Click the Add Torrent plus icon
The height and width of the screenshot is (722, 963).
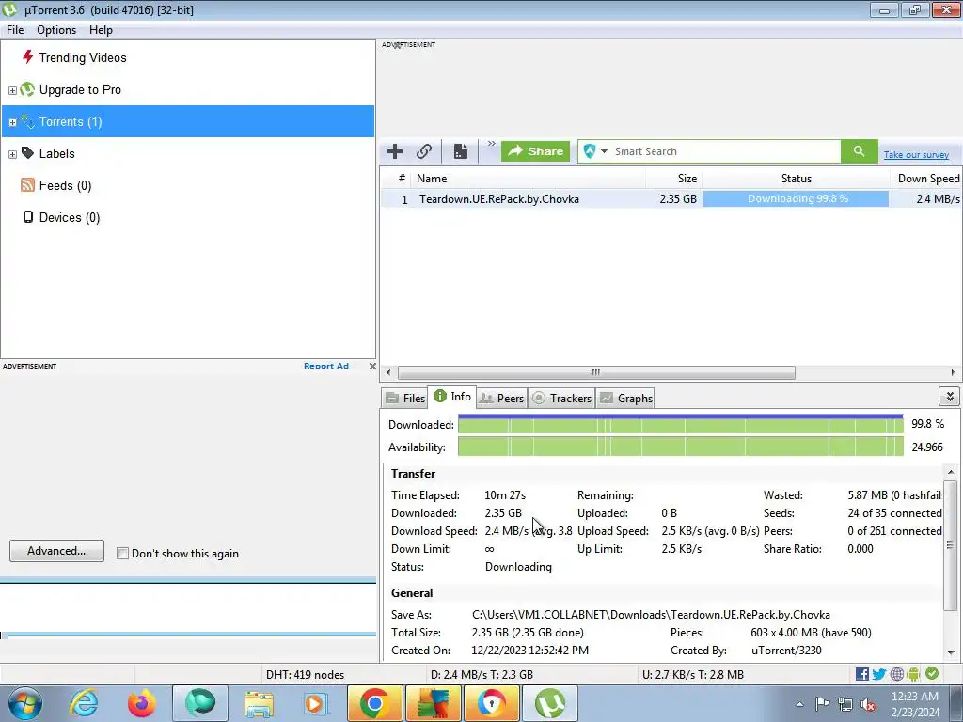395,151
